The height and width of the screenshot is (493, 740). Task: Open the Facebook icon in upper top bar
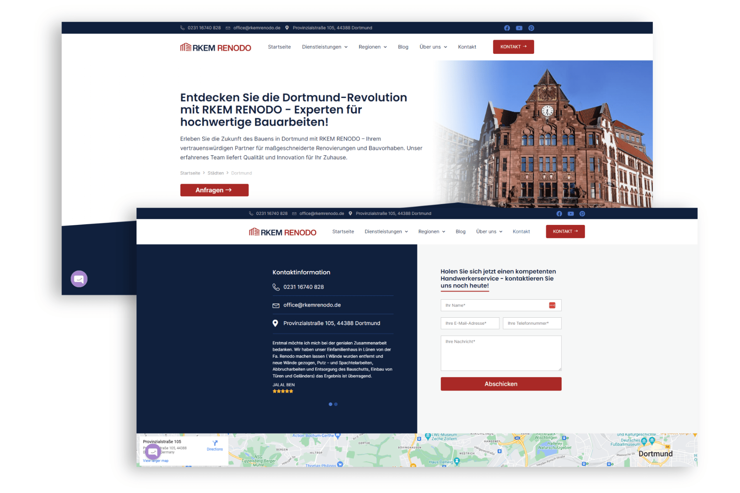507,28
